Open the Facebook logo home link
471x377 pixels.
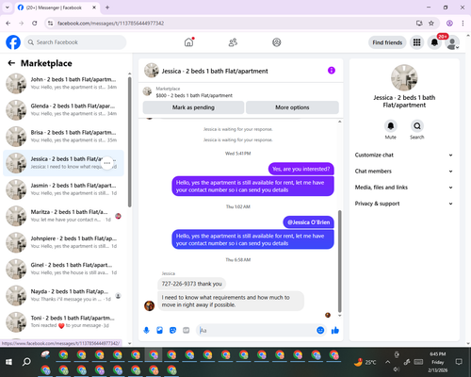13,42
